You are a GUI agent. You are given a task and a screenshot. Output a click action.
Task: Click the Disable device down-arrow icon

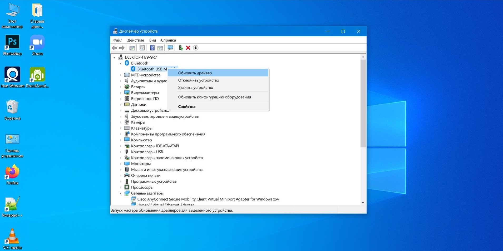(196, 48)
